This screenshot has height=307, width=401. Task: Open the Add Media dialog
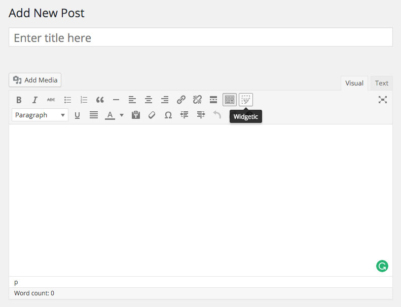pyautogui.click(x=35, y=80)
